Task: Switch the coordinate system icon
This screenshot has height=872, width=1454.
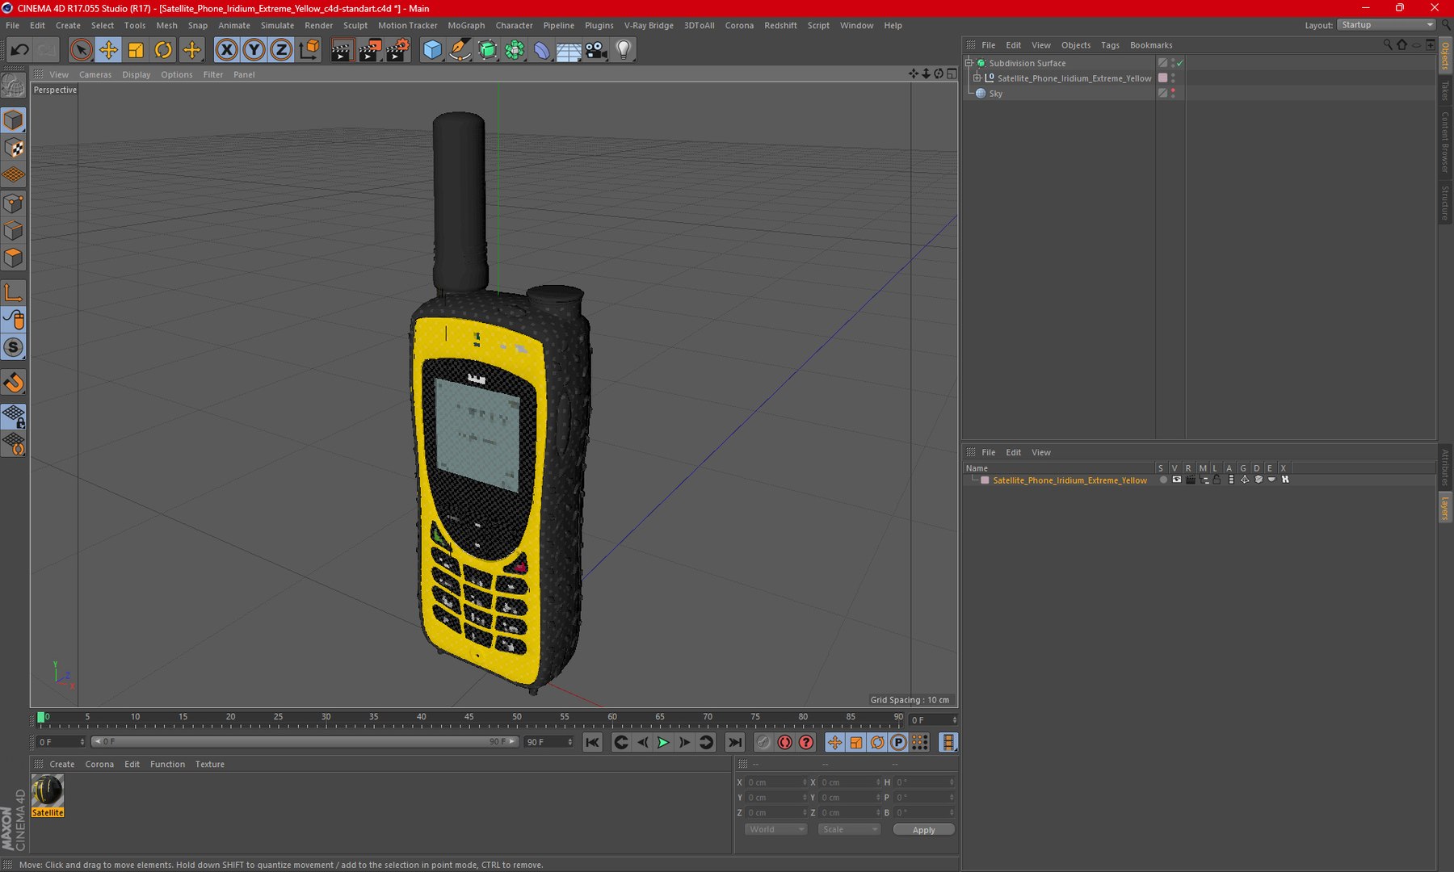Action: pos(309,50)
